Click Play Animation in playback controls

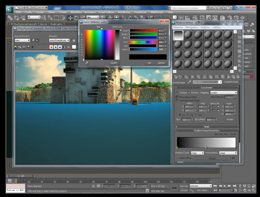point(225,186)
